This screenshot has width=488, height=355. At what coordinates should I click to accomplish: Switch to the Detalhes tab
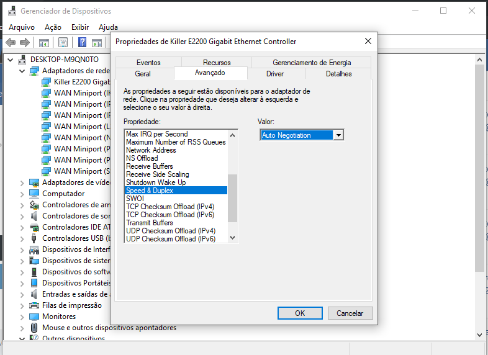pyautogui.click(x=338, y=74)
